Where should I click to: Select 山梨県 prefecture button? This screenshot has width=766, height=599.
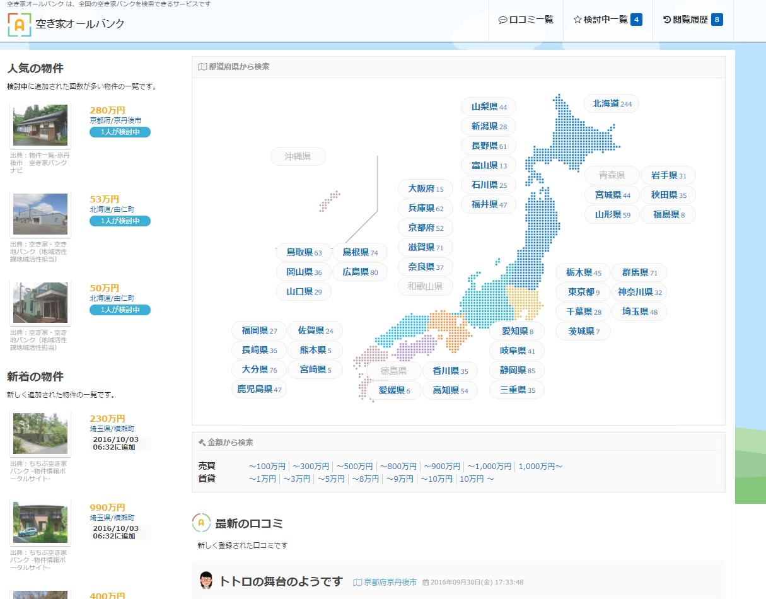tap(489, 107)
